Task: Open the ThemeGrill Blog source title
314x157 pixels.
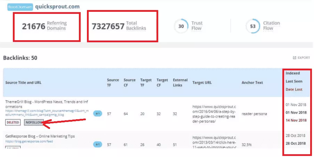Action: [x=47, y=104]
